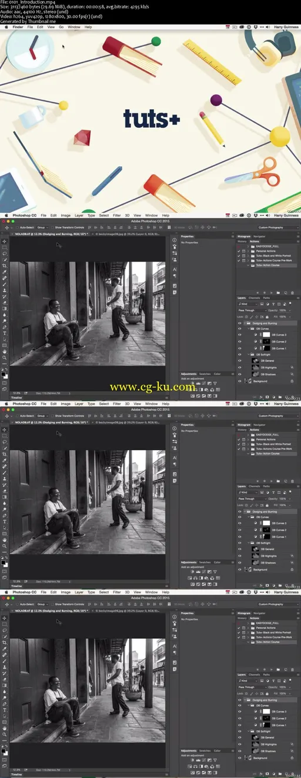Click Add layer style fx icon in first Photoshop frame
This screenshot has width=301, height=778.
[261, 396]
